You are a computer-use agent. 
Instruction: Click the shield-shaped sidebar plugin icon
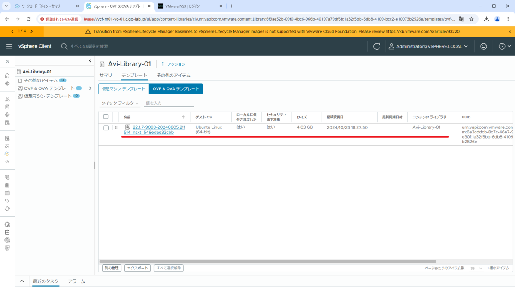pos(7,248)
